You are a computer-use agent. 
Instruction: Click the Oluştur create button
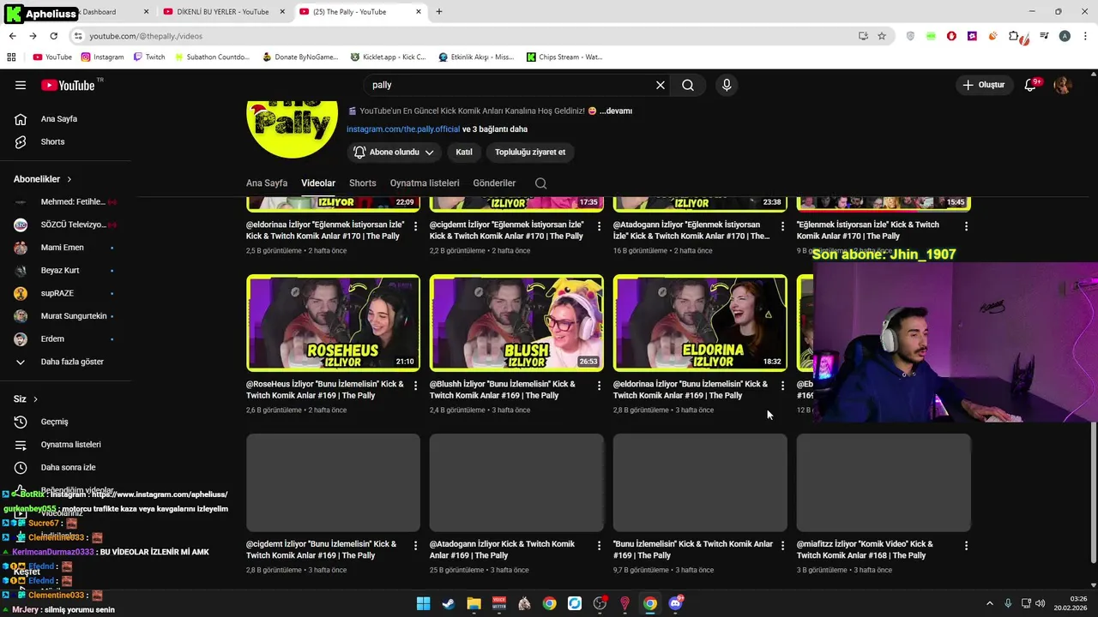[x=983, y=85]
